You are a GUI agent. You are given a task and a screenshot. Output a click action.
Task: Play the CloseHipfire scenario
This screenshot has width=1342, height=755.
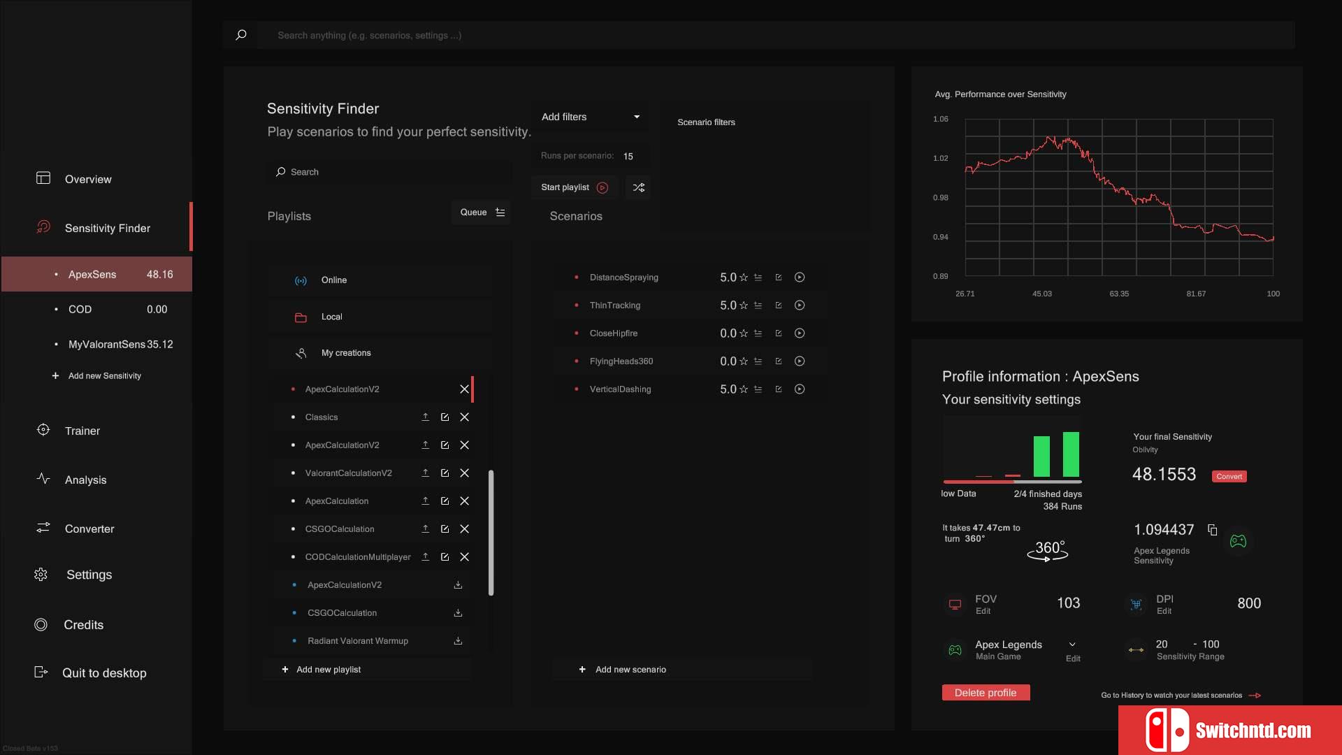click(800, 333)
